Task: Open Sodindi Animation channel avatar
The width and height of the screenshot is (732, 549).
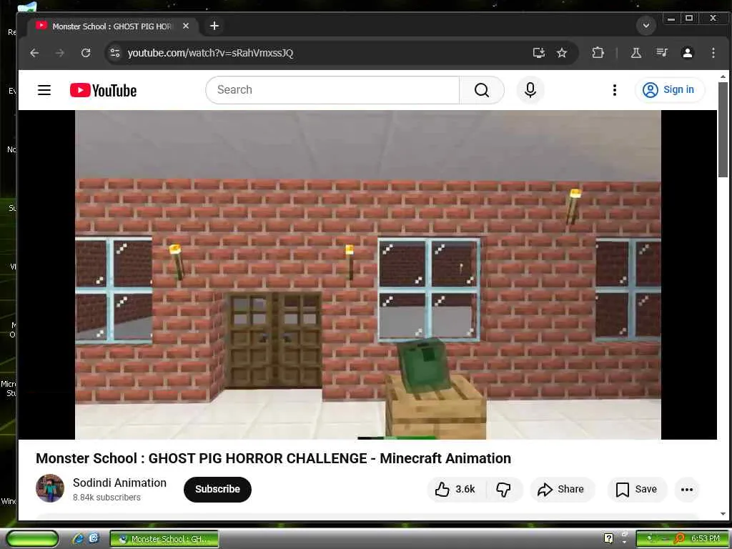Action: click(x=50, y=488)
